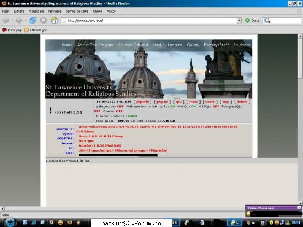Click the Forward navigation arrow
Screen dimensions: 303x227
[19, 20]
